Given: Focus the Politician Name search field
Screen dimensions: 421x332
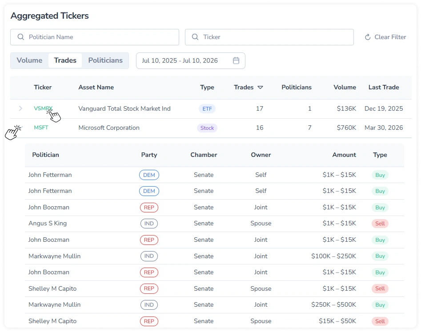Looking at the screenshot, I should tap(95, 37).
